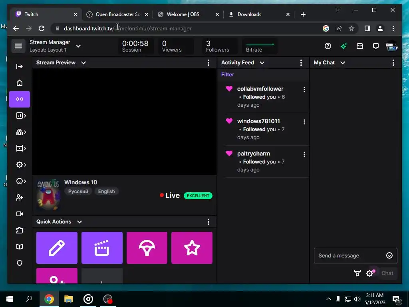The width and height of the screenshot is (409, 307).
Task: Open the notifications inbox icon
Action: click(360, 46)
